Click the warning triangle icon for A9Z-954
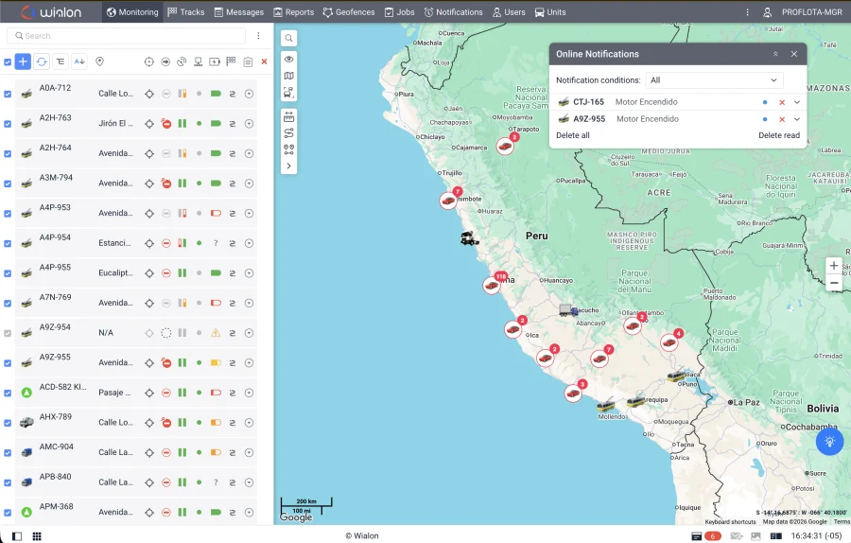851x543 pixels. click(216, 333)
